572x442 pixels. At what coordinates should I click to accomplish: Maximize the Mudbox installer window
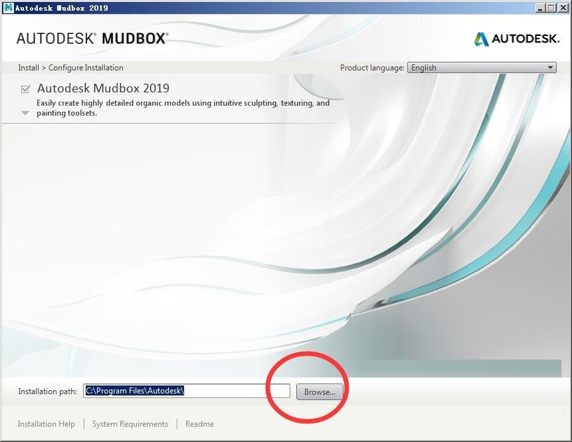point(551,8)
